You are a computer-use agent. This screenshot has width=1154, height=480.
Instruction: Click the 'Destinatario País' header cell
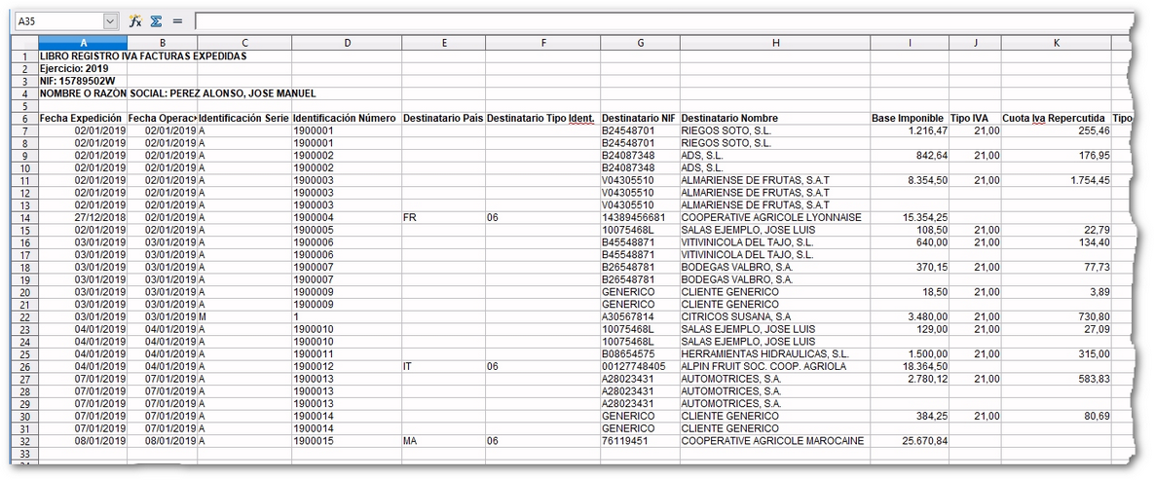pyautogui.click(x=443, y=119)
